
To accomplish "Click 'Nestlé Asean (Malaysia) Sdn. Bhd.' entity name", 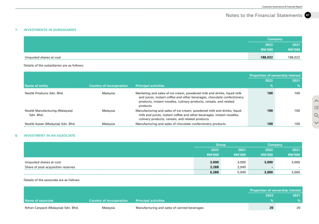I will (x=50, y=124).
